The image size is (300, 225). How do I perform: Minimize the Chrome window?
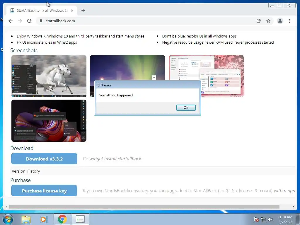click(x=272, y=6)
